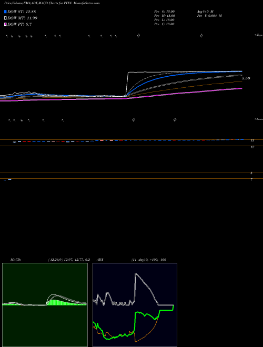Click the 'MACD:' panel heading
Image resolution: width=263 pixels, height=347 pixels.
click(x=16, y=260)
